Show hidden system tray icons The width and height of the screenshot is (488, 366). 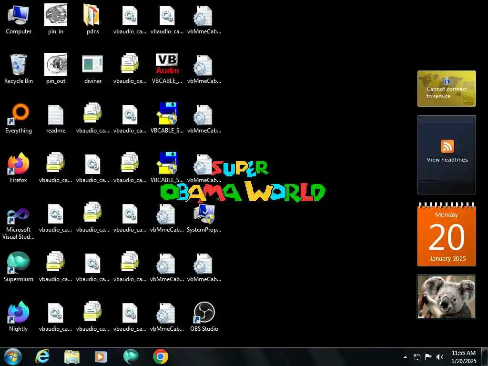pyautogui.click(x=405, y=357)
